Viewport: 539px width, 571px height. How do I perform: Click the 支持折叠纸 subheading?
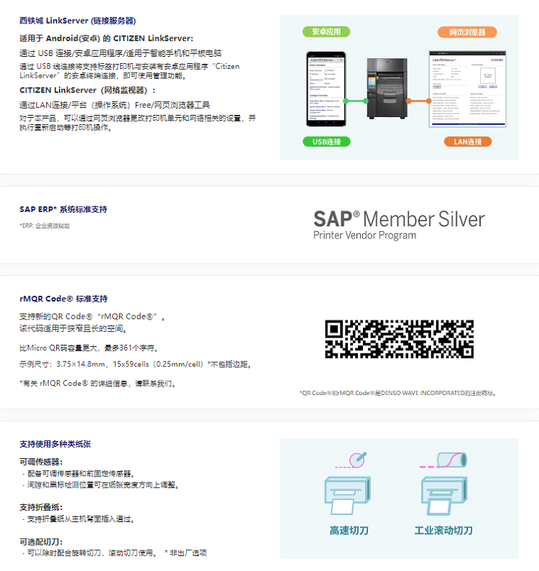click(41, 507)
